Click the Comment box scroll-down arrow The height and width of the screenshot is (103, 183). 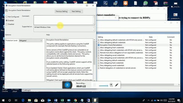[94, 23]
